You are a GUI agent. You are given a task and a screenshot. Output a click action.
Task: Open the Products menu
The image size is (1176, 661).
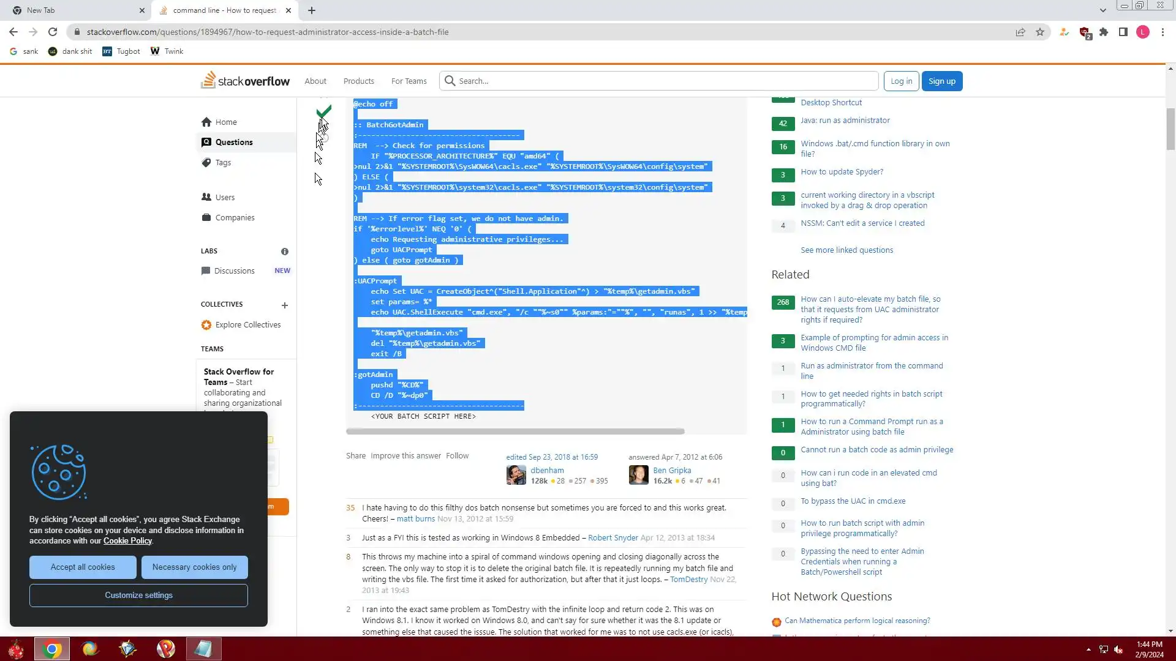358,81
